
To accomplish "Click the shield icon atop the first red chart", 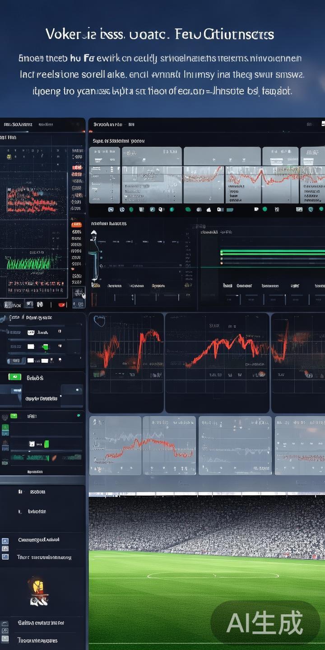I will (x=99, y=321).
